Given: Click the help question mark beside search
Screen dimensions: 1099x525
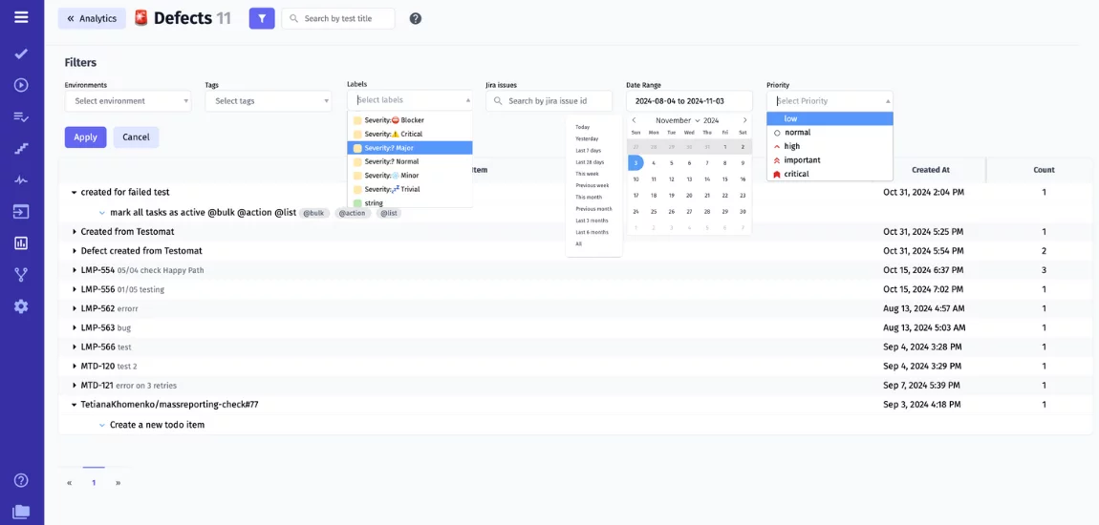Looking at the screenshot, I should (416, 18).
